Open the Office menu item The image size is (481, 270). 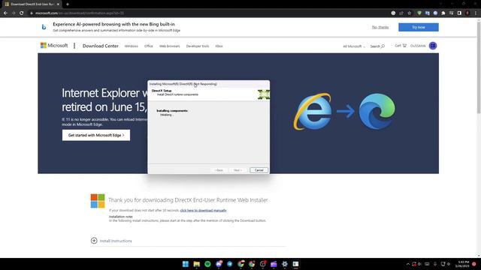[149, 46]
